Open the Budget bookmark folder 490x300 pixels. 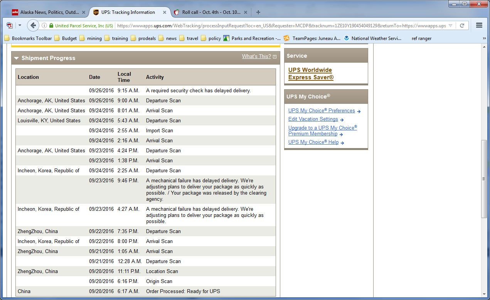(x=66, y=38)
